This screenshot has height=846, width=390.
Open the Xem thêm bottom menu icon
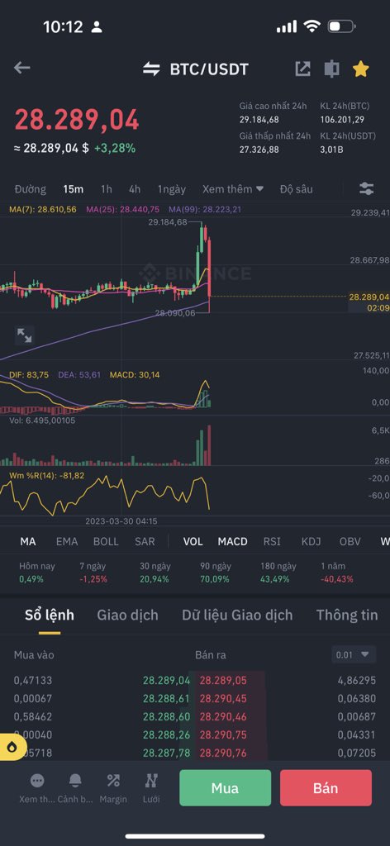click(37, 780)
